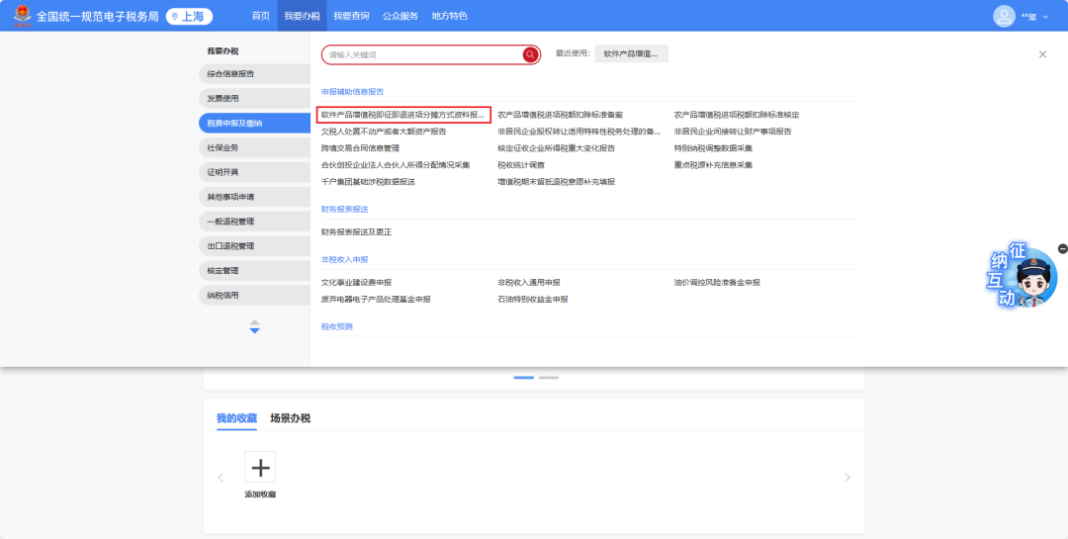The height and width of the screenshot is (539, 1068).
Task: Open 核定征收企业所得税重大变化报告 link
Action: [556, 148]
